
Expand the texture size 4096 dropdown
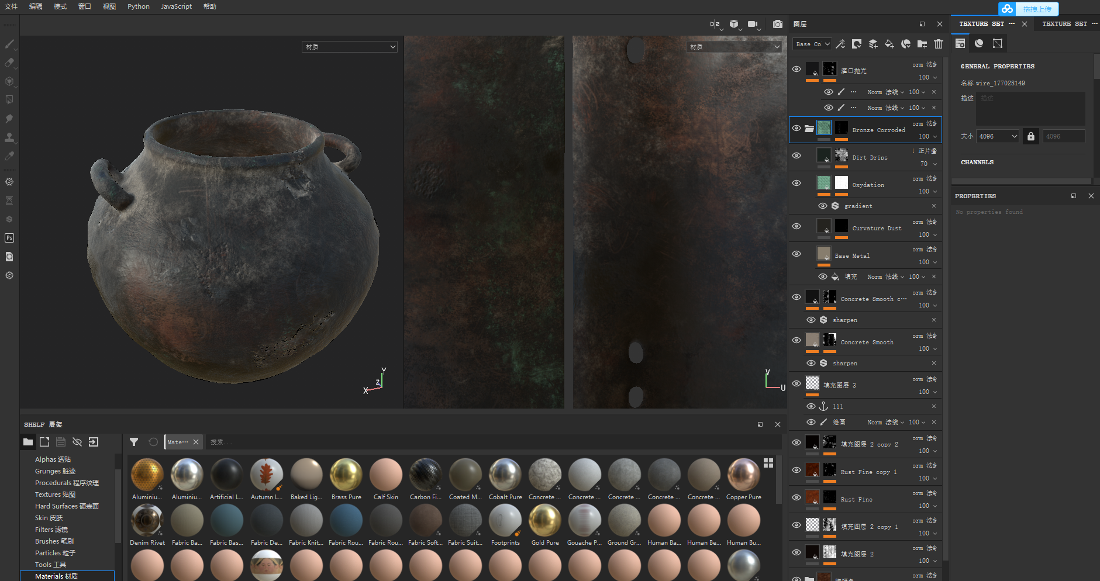[x=998, y=136]
